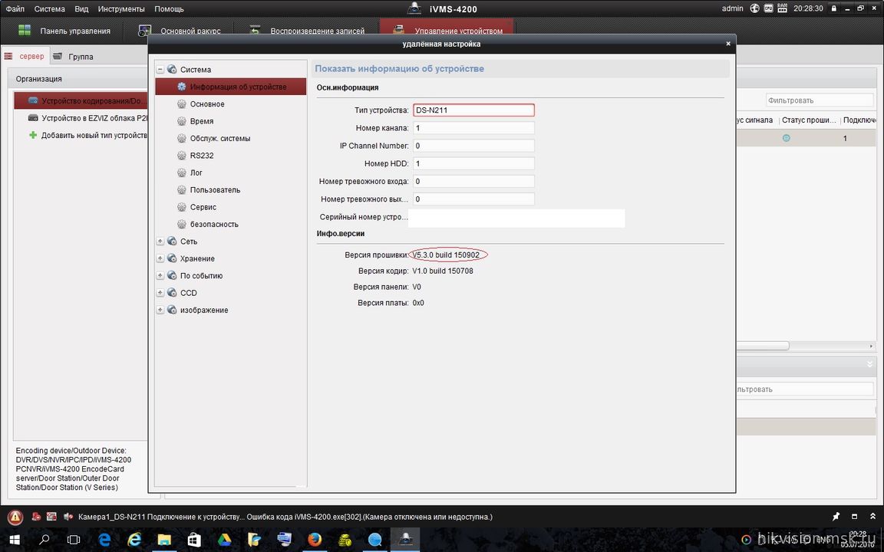Screen dimensions: 884x552
Task: Open the Инструменты menu
Action: pyautogui.click(x=121, y=8)
